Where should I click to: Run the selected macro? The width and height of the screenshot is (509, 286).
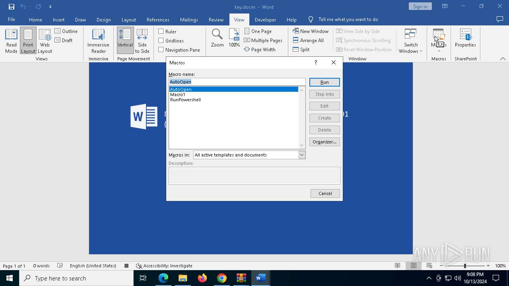[x=324, y=82]
